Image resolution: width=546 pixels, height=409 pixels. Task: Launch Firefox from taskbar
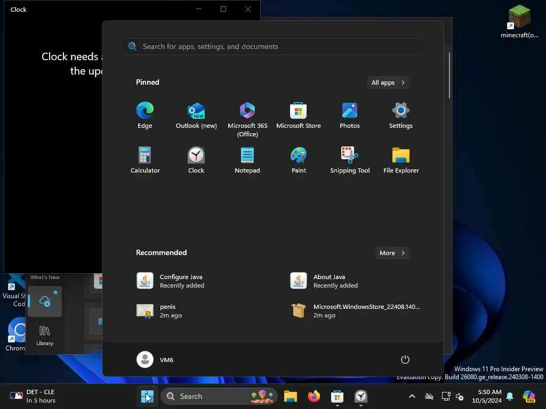coord(314,396)
